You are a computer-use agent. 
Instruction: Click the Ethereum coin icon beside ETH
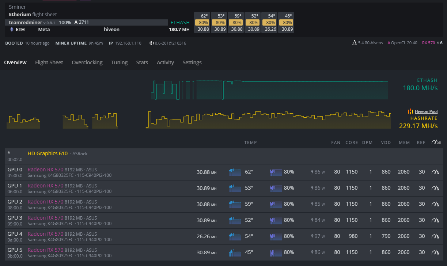11,30
